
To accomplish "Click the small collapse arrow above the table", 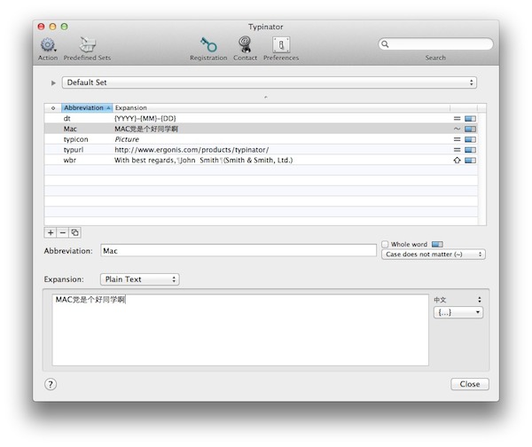I will coord(266,98).
